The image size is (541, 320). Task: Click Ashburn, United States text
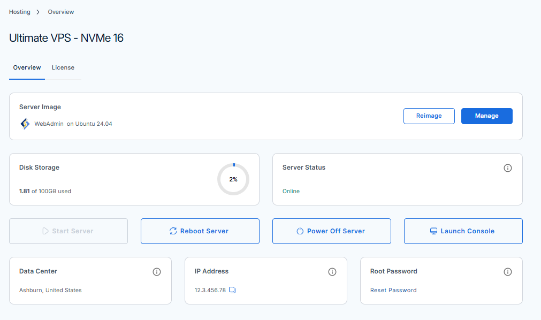50,291
